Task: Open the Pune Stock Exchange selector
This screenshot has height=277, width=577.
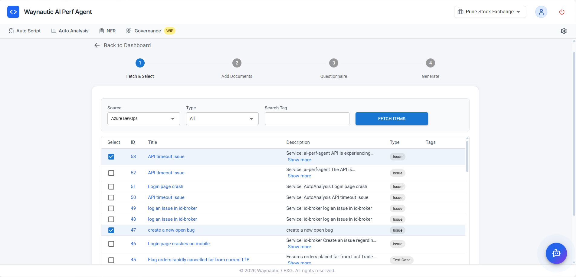Action: click(x=490, y=12)
